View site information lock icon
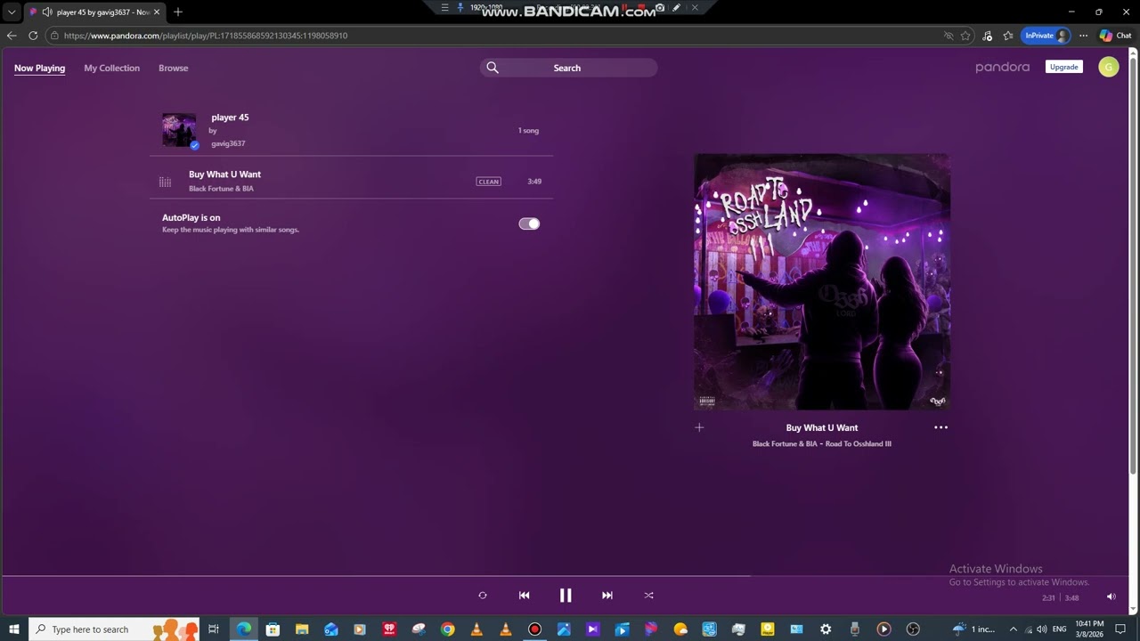 point(54,36)
